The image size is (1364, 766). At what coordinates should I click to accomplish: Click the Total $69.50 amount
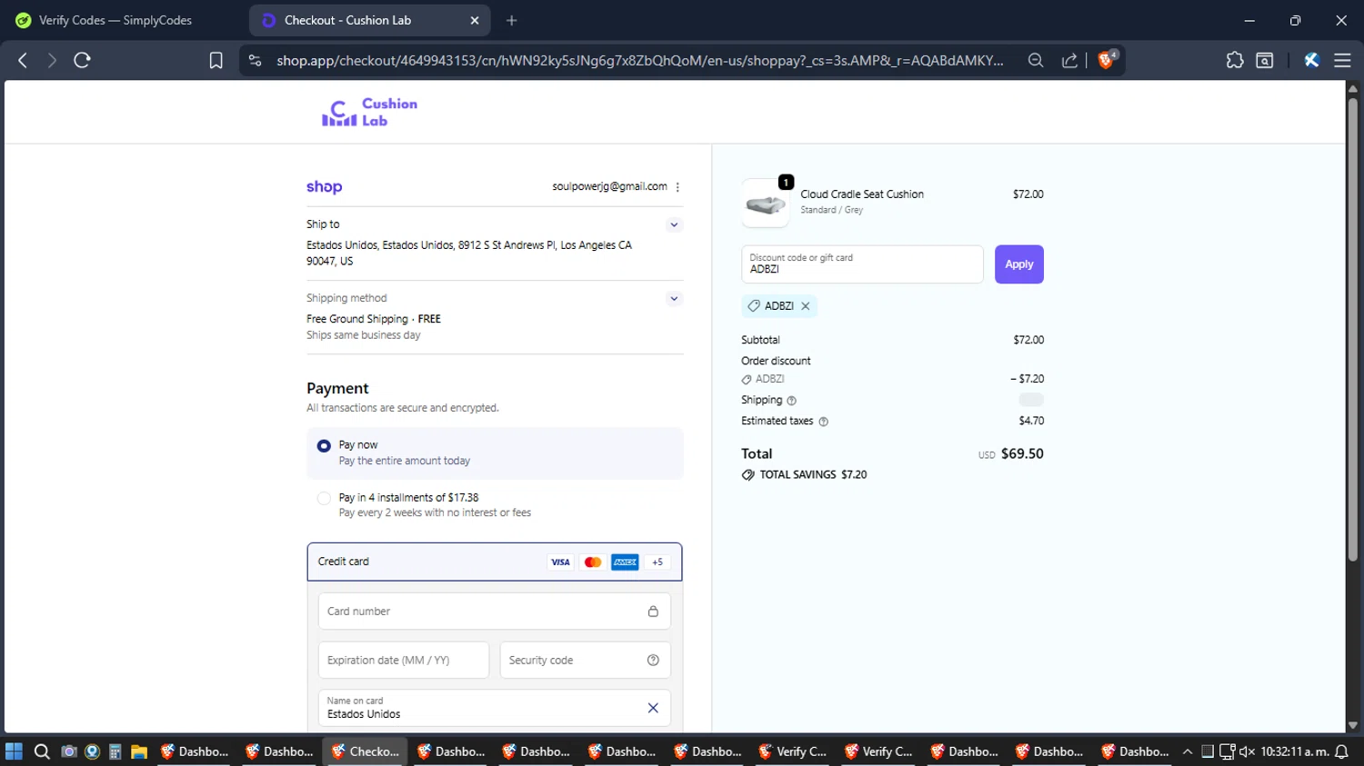[x=1022, y=453]
